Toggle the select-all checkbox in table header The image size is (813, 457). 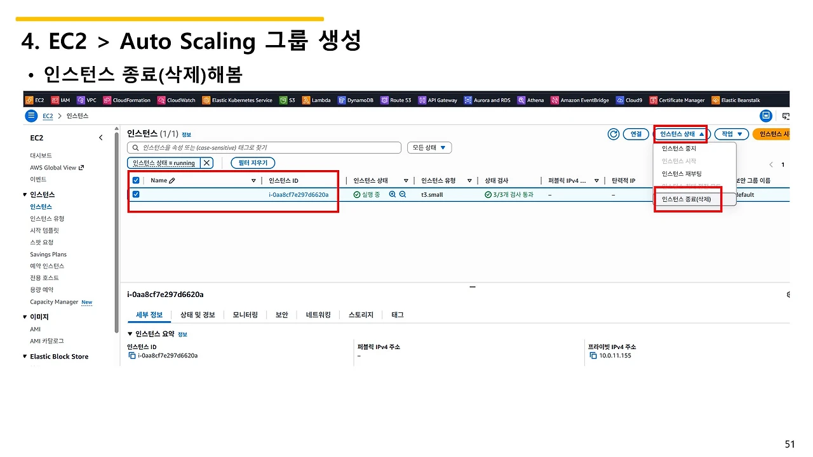click(136, 180)
